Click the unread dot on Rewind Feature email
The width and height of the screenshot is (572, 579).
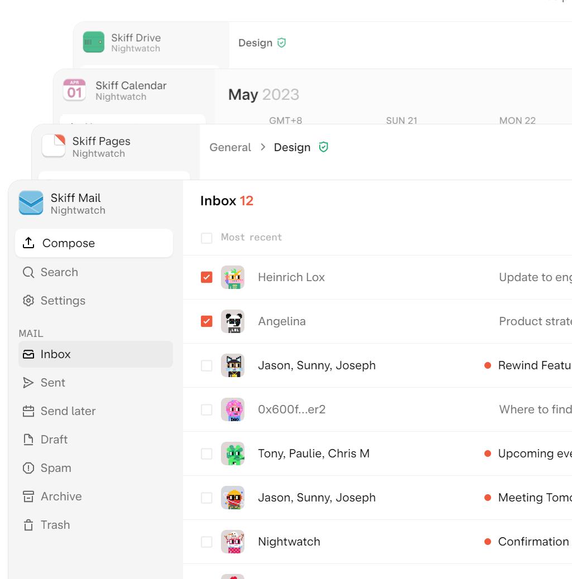[488, 365]
